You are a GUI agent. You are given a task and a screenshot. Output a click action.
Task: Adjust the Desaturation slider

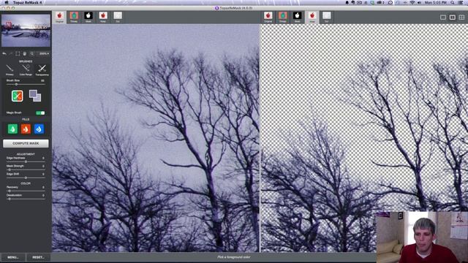click(x=26, y=199)
